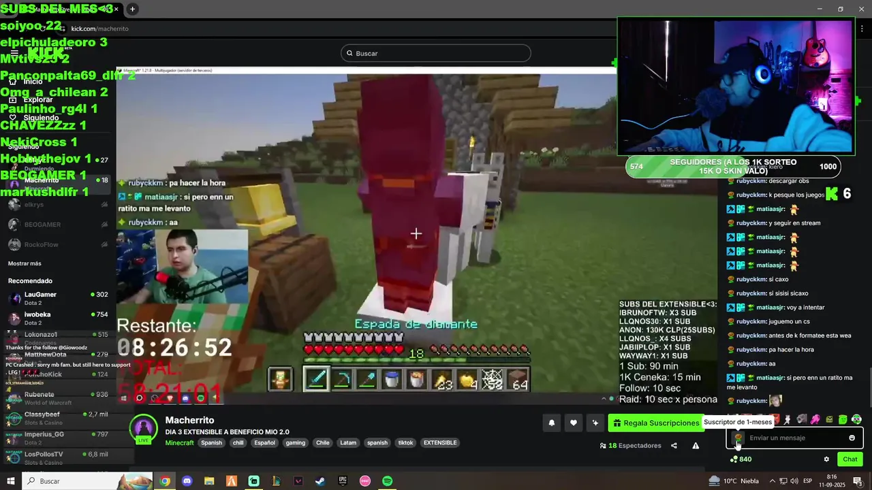View the 18 Espectadores list
This screenshot has width=872, height=490.
tap(630, 446)
